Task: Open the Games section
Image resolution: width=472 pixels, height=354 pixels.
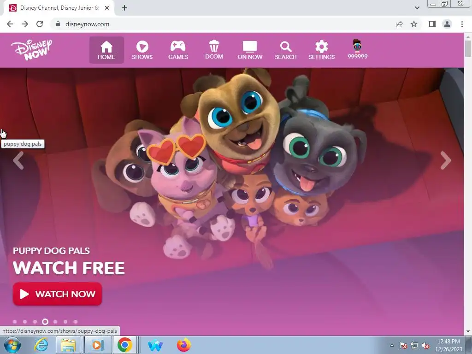Action: (x=178, y=50)
